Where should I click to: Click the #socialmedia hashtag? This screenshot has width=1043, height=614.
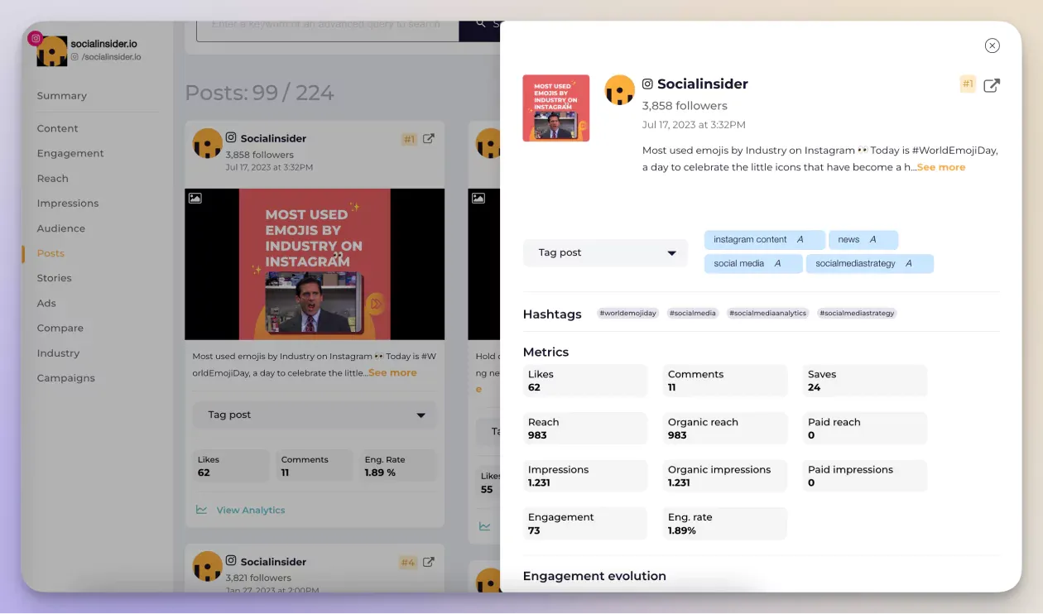click(x=693, y=314)
